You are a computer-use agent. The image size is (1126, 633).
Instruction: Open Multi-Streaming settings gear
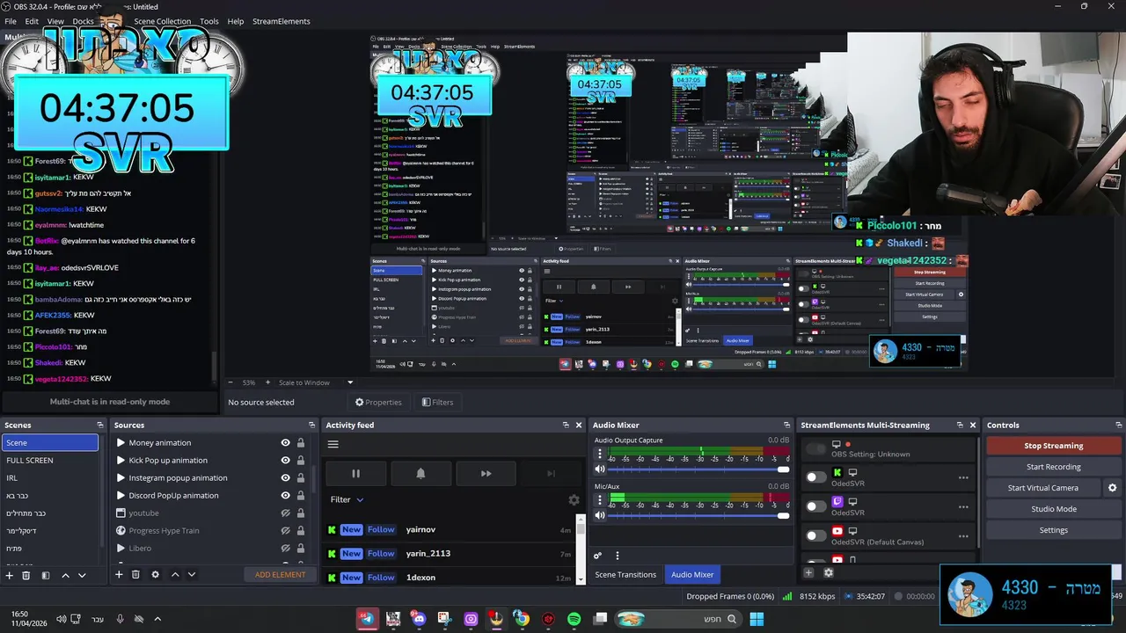tap(828, 573)
